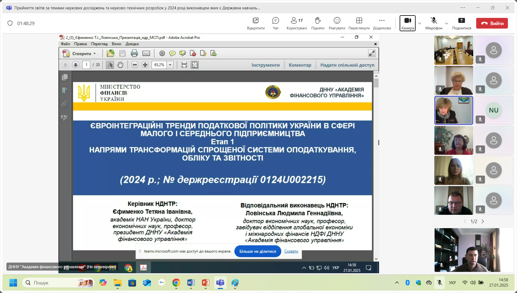Viewport: 517px width, 293px height.
Task: Select the NU participant tile
Action: point(494,110)
